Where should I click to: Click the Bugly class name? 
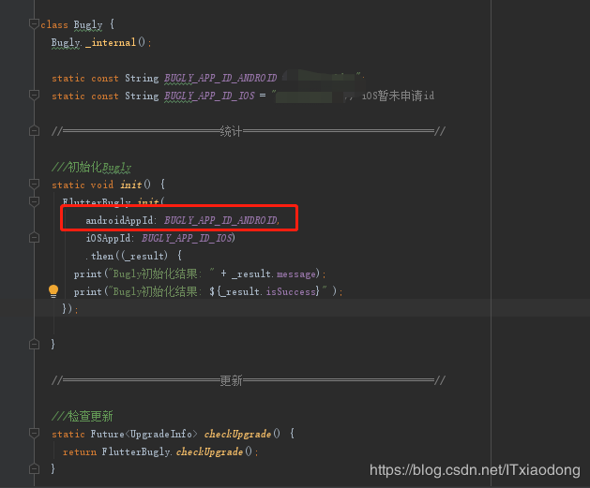(x=87, y=24)
